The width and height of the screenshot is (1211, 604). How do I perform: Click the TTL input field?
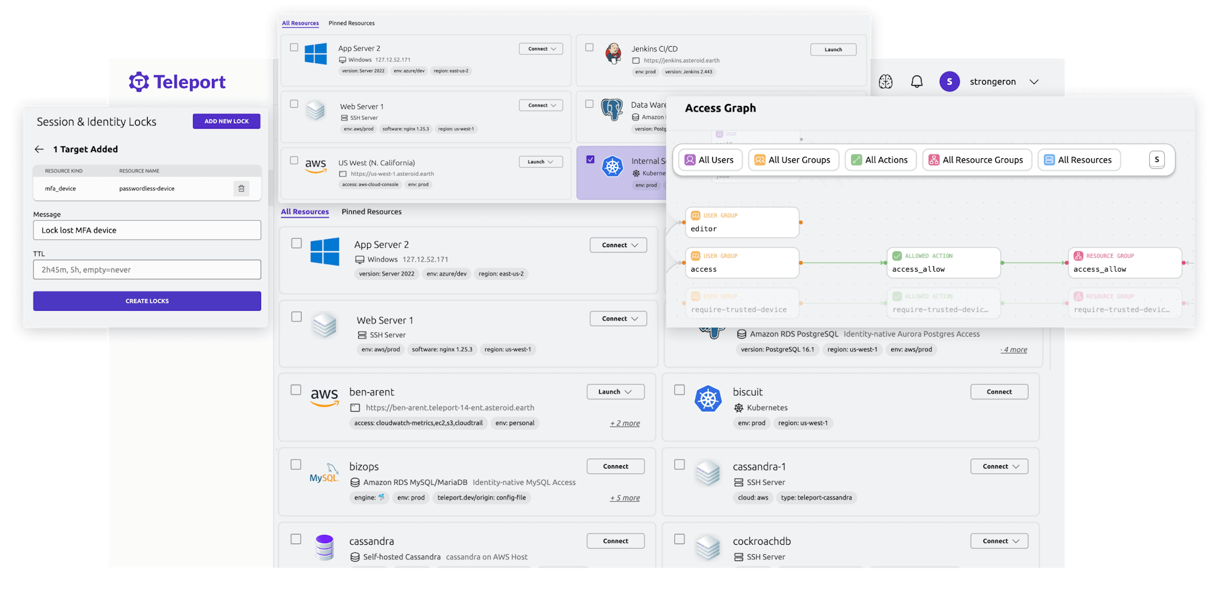tap(147, 269)
